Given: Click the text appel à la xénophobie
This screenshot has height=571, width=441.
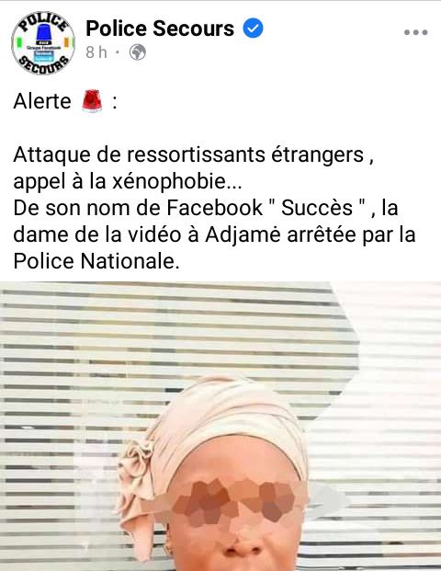Looking at the screenshot, I should (128, 181).
